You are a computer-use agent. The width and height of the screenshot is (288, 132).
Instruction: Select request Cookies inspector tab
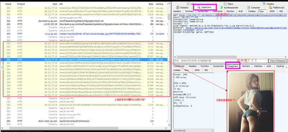(x=252, y=11)
